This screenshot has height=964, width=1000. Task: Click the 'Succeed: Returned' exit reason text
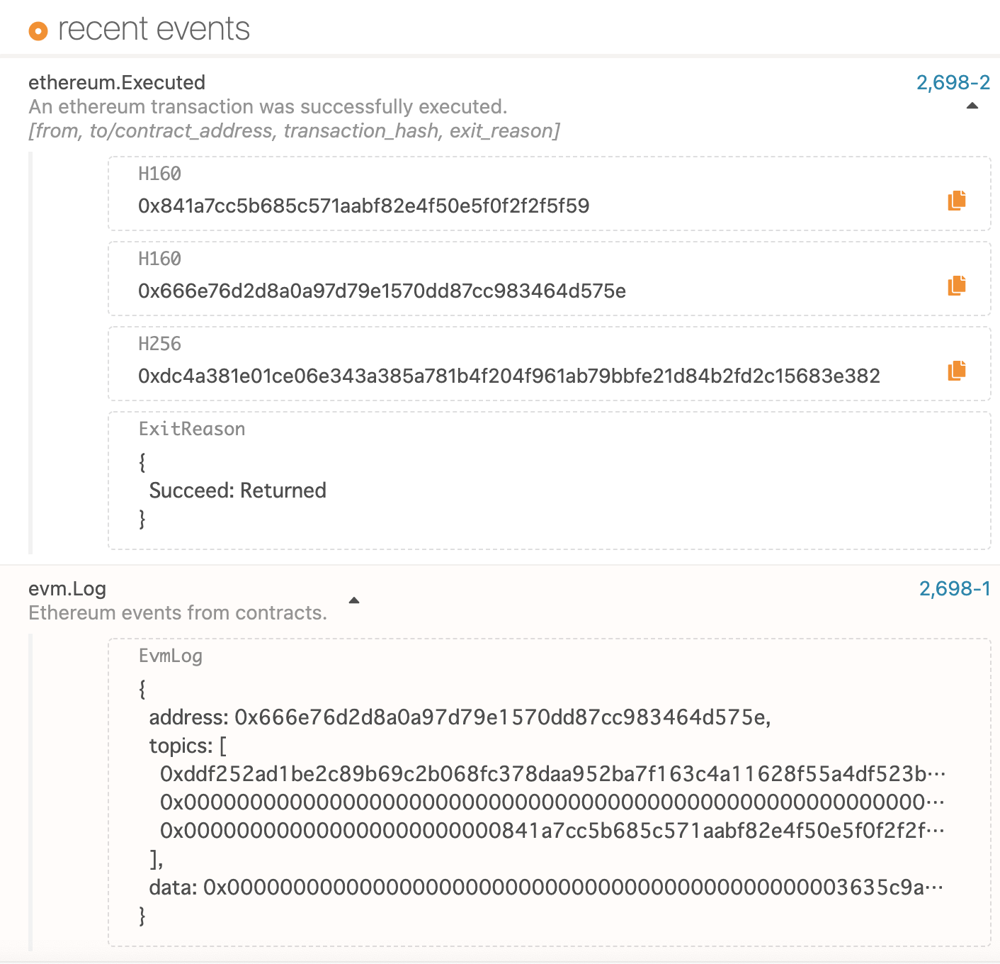pyautogui.click(x=237, y=491)
